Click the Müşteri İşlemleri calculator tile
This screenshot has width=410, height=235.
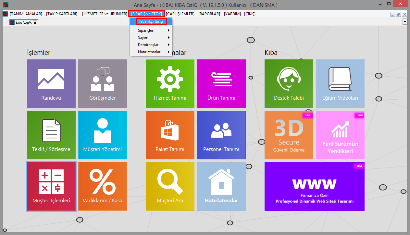(x=51, y=186)
